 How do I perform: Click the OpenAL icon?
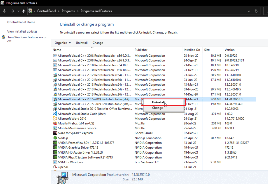(x=55, y=167)
